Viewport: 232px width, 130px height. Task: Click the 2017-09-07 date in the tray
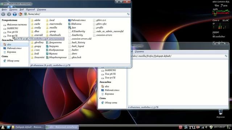(x=219, y=127)
